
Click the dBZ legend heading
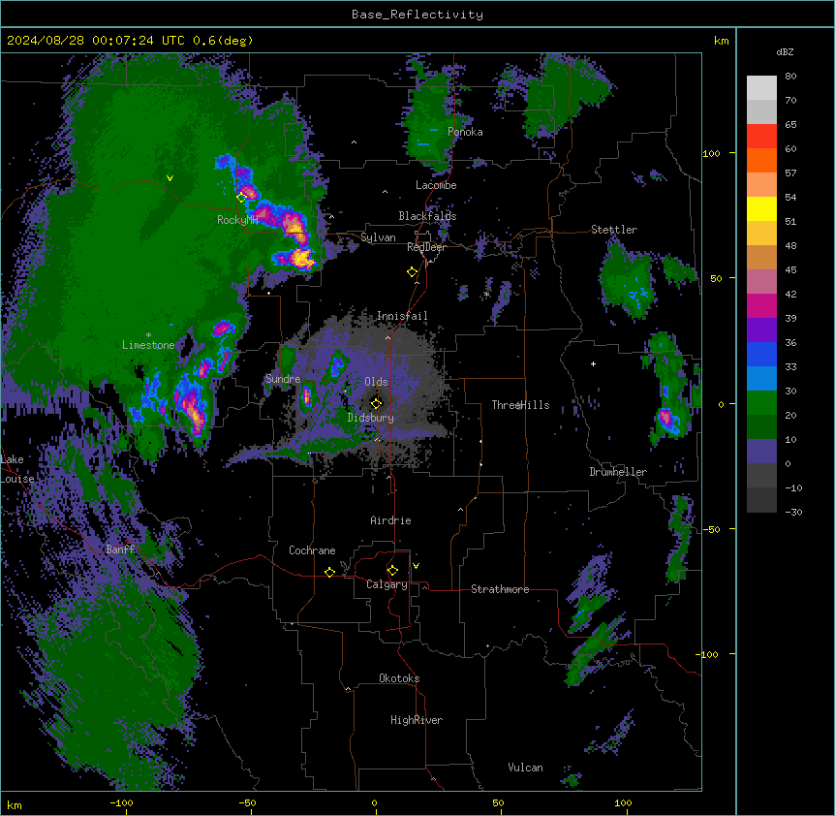tap(785, 52)
